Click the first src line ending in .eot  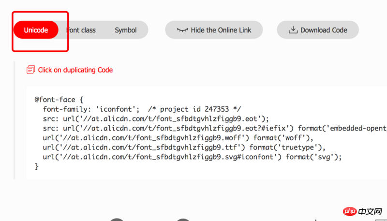[x=156, y=119]
